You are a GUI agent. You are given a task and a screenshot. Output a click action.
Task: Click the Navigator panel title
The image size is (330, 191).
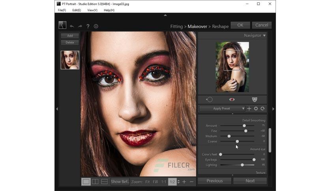coord(253,36)
